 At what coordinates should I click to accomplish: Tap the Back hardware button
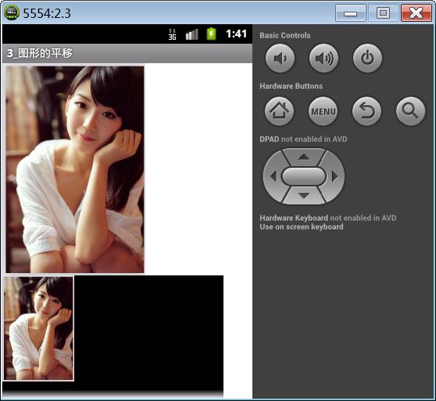[366, 111]
